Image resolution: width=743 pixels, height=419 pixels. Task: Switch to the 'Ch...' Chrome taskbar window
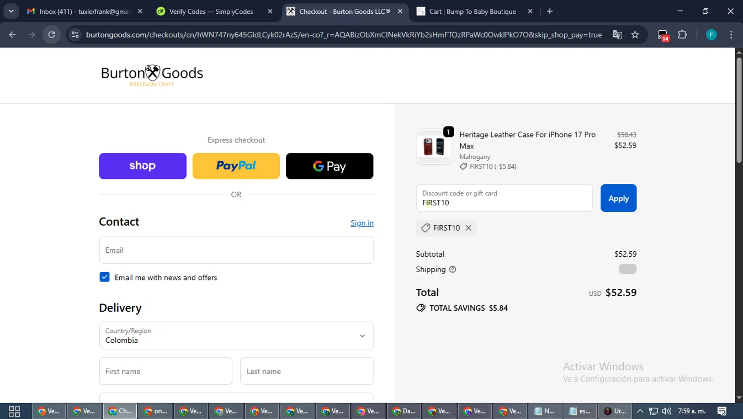pos(120,411)
